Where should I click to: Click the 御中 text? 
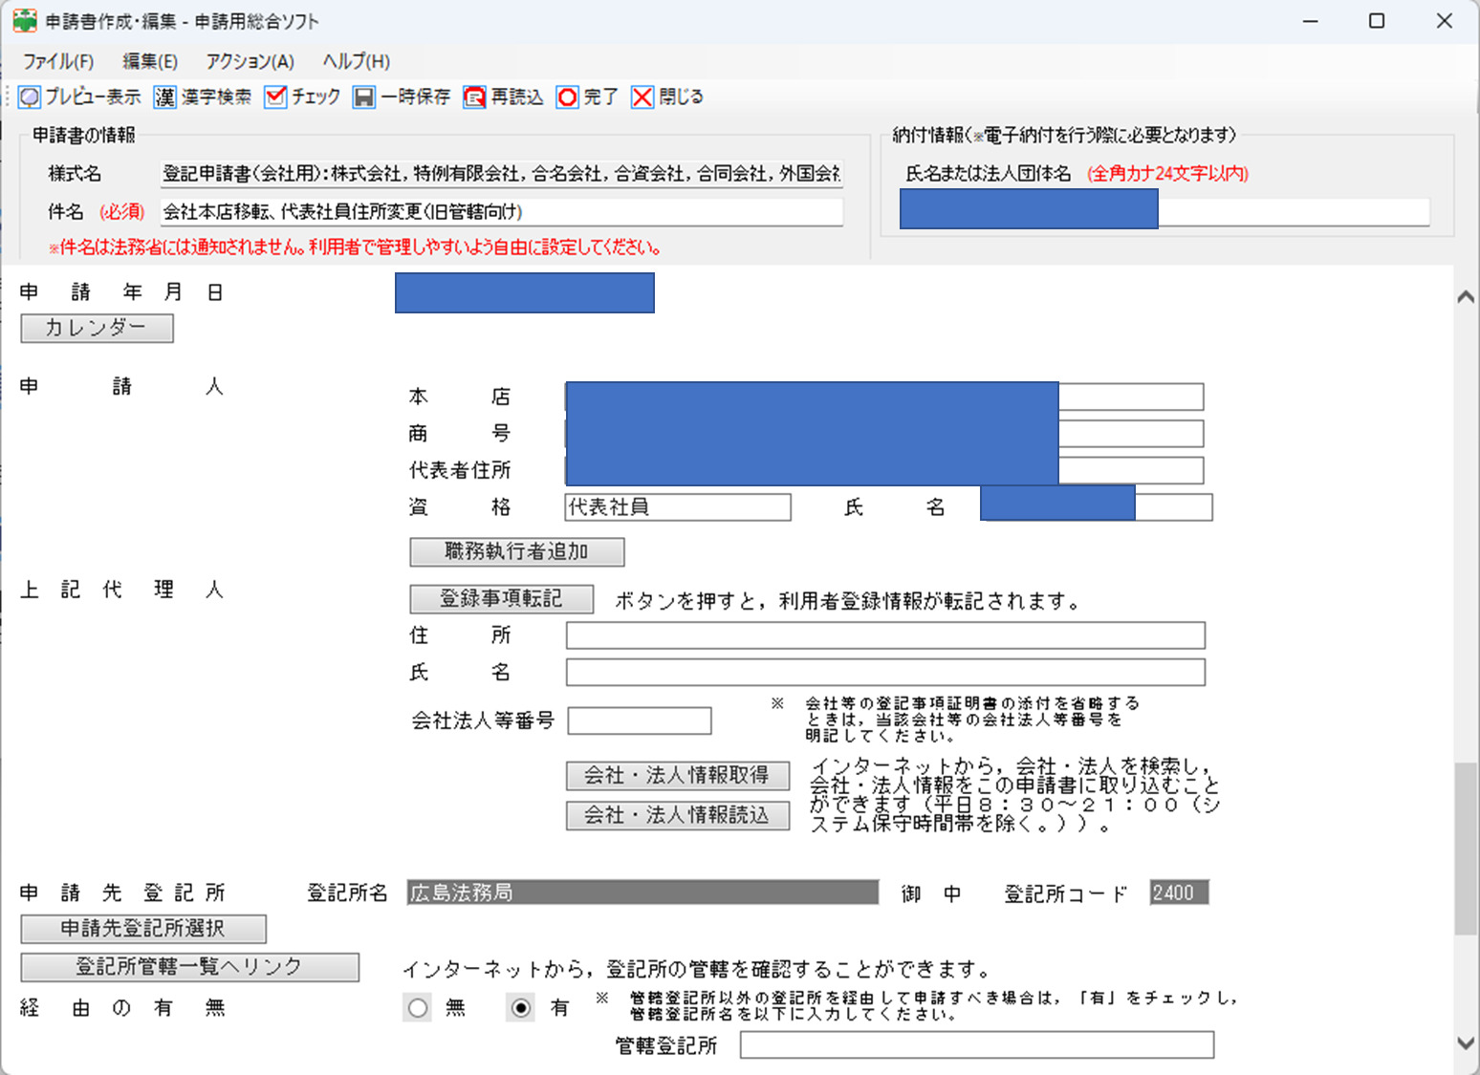[932, 893]
